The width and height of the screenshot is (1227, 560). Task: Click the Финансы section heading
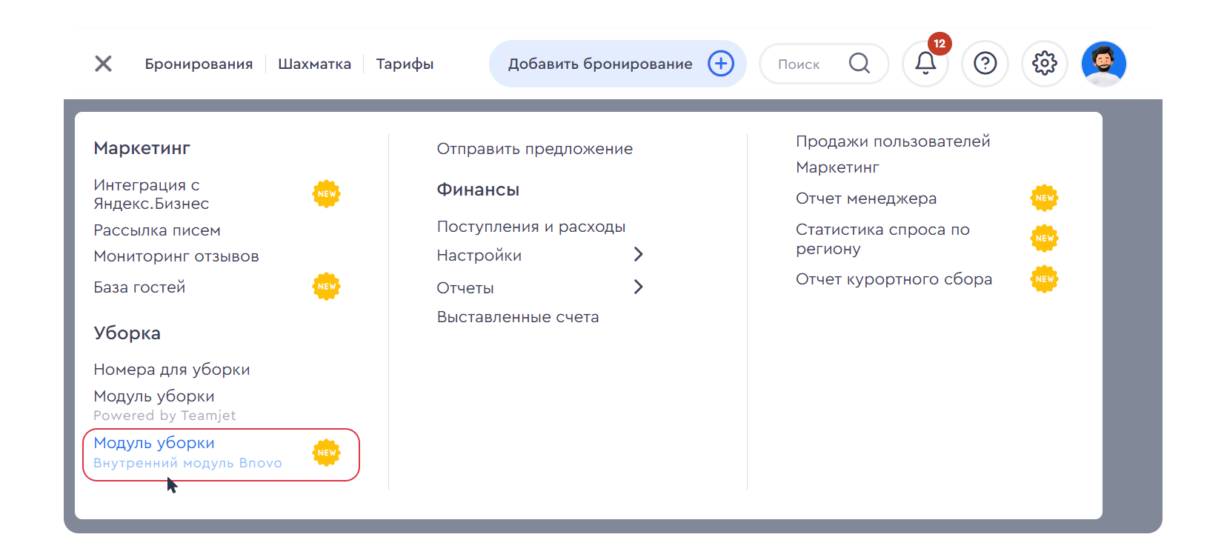point(478,190)
